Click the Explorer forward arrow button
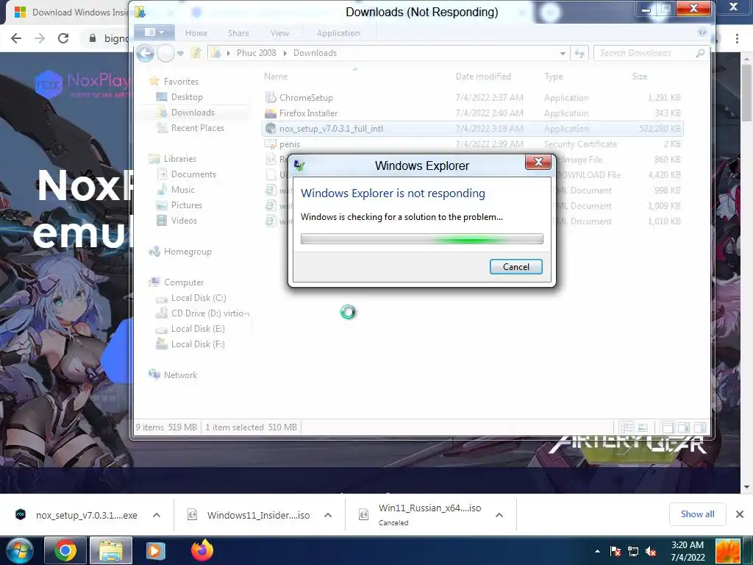Image resolution: width=753 pixels, height=565 pixels. point(165,53)
